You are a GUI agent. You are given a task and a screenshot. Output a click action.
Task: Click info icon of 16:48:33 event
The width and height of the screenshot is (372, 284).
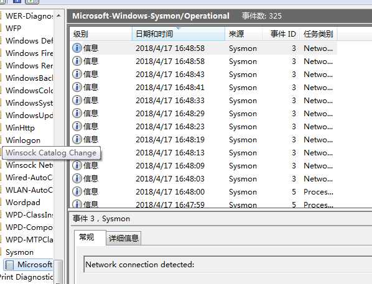pyautogui.click(x=77, y=100)
